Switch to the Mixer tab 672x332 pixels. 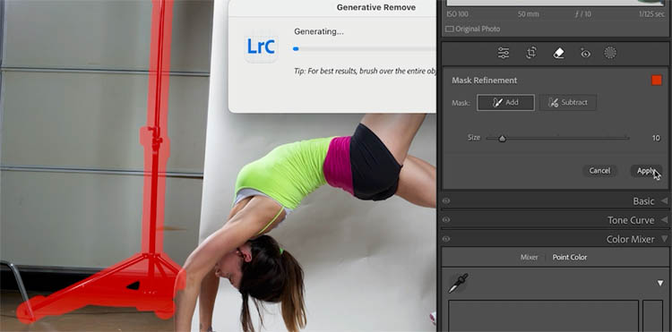tap(530, 257)
